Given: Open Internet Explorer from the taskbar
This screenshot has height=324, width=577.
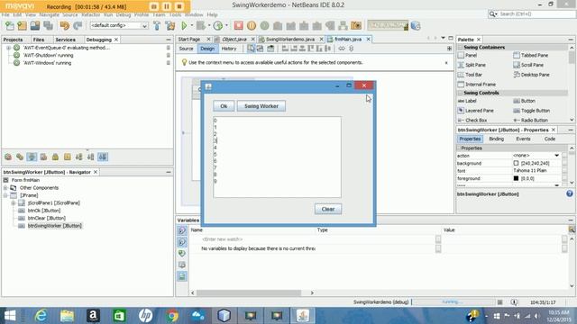Looking at the screenshot, I should 41,316.
